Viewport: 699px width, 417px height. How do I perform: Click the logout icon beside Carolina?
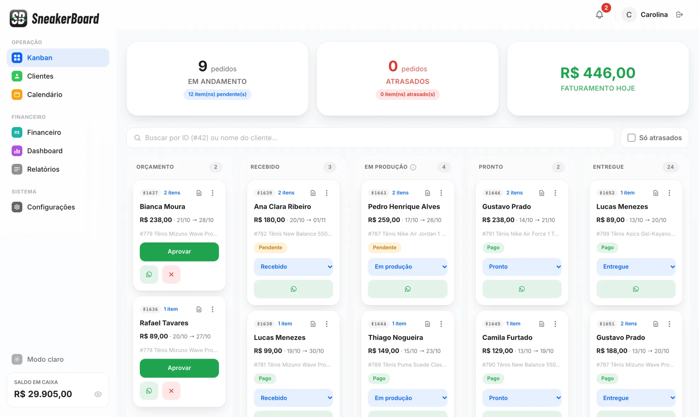(x=680, y=15)
